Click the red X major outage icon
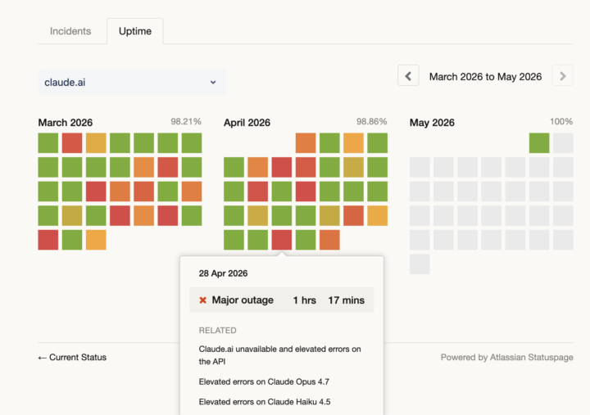 click(203, 300)
